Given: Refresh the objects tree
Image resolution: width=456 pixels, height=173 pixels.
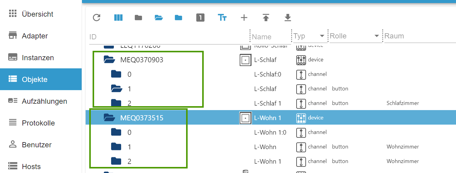Looking at the screenshot, I should click(x=97, y=18).
